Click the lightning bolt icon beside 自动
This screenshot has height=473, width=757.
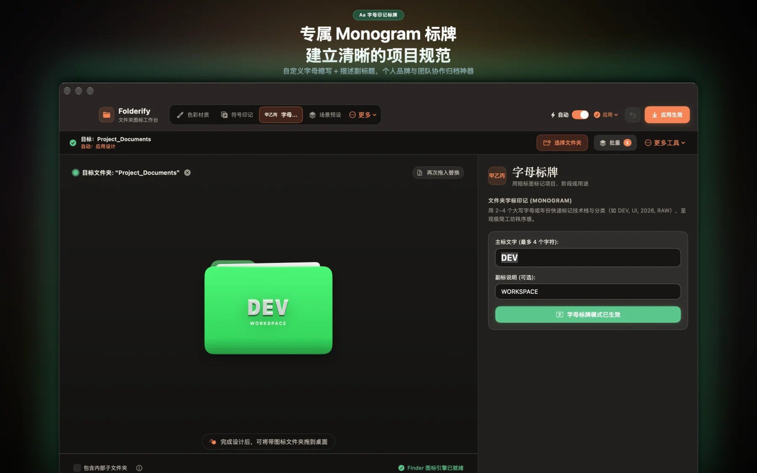coord(553,115)
